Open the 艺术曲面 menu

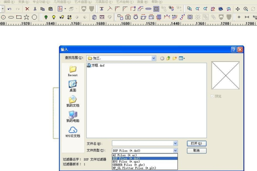[83, 2]
